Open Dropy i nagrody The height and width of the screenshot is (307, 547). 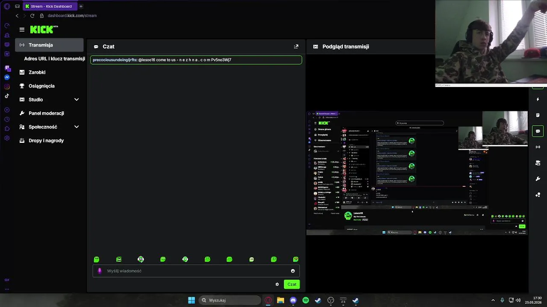(x=49, y=140)
